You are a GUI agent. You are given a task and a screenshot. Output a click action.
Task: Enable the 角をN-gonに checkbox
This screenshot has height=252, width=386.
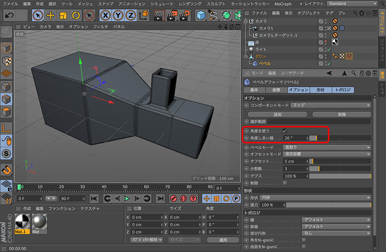[x=304, y=240]
